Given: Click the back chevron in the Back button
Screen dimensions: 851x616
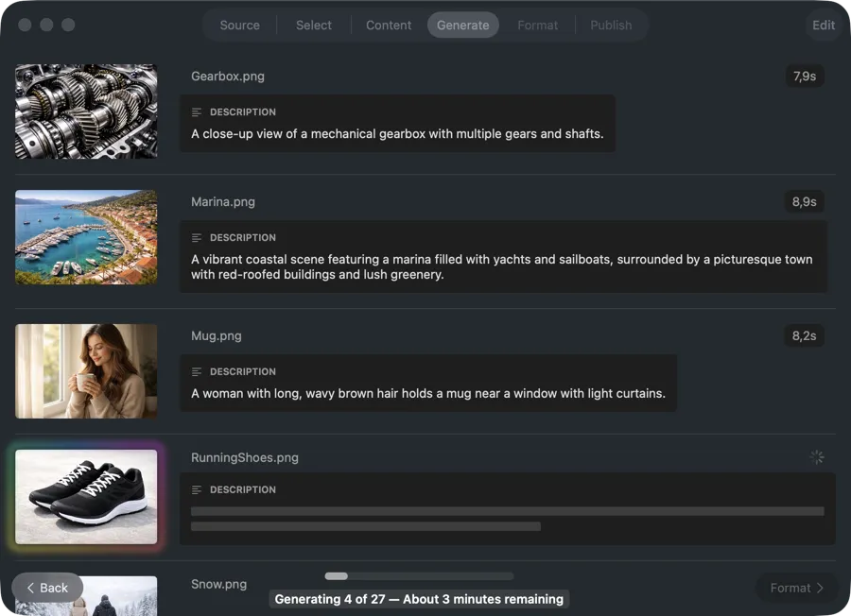Looking at the screenshot, I should tap(30, 587).
